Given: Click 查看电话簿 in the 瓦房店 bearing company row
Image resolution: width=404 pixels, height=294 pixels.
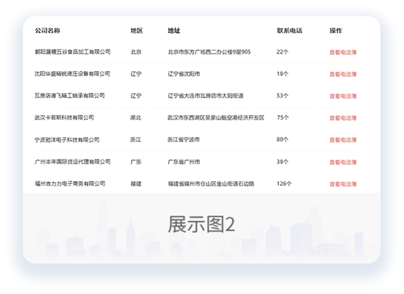Looking at the screenshot, I should click(342, 96).
